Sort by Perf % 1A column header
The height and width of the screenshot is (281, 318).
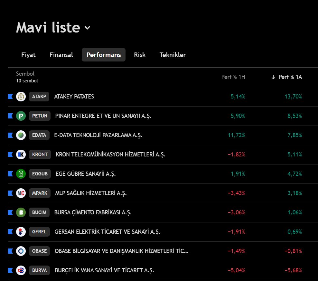[x=290, y=77]
